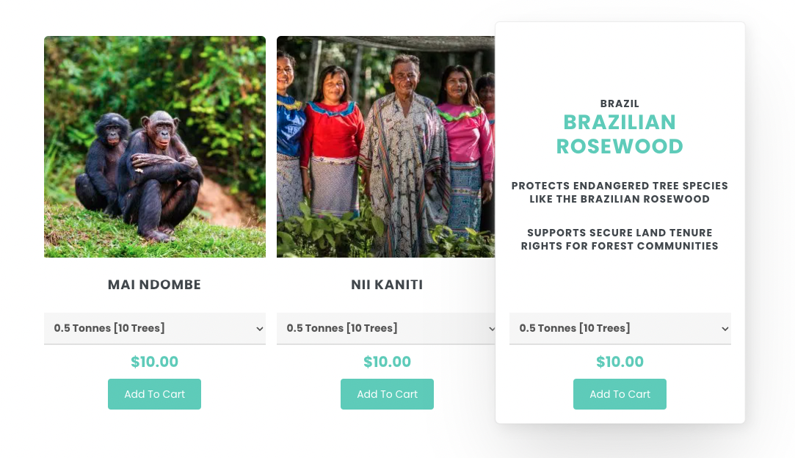The height and width of the screenshot is (458, 795).
Task: Open the Nii Kaniti quantity dropdown
Action: pyautogui.click(x=387, y=328)
